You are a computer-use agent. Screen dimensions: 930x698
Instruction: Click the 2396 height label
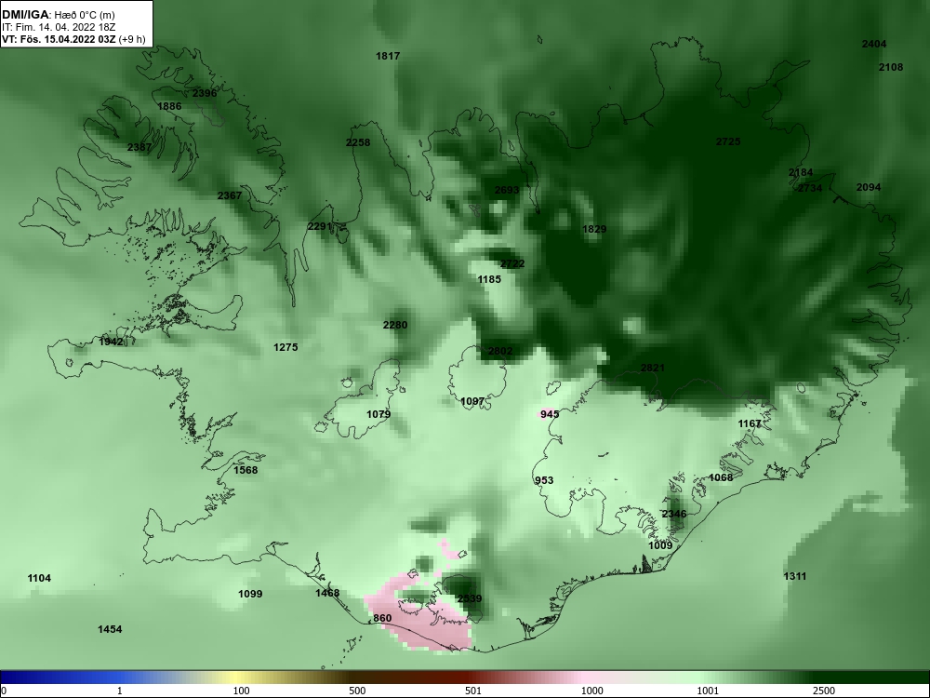(x=205, y=93)
